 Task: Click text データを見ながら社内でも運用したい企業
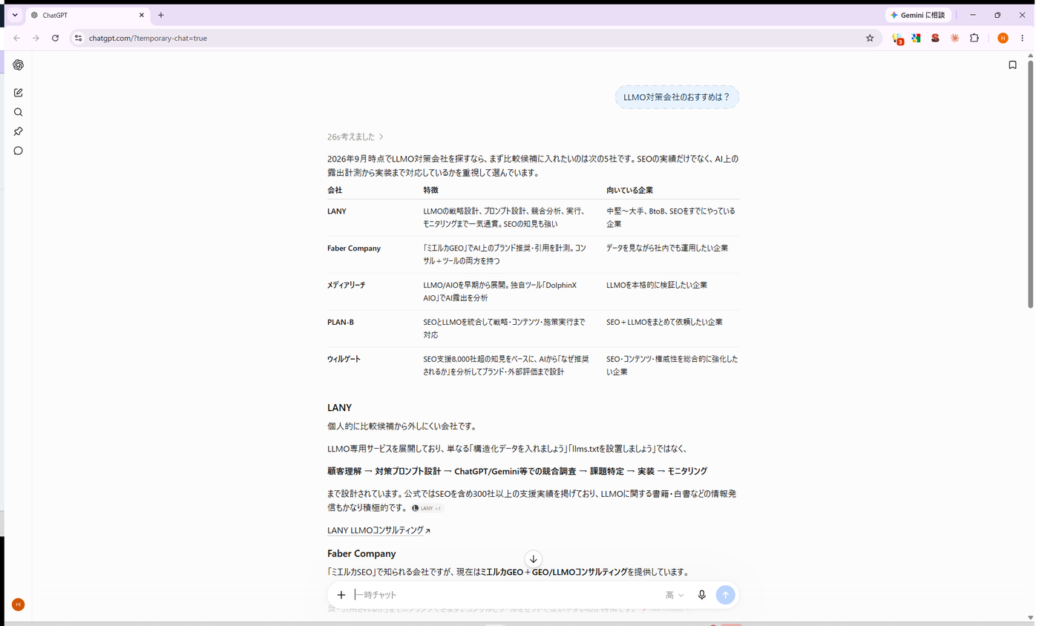(x=667, y=248)
